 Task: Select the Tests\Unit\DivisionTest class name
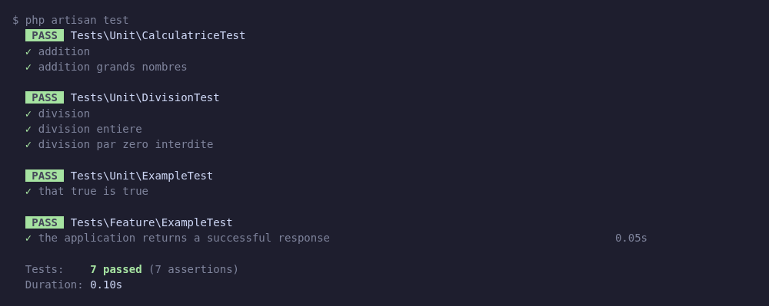(145, 97)
